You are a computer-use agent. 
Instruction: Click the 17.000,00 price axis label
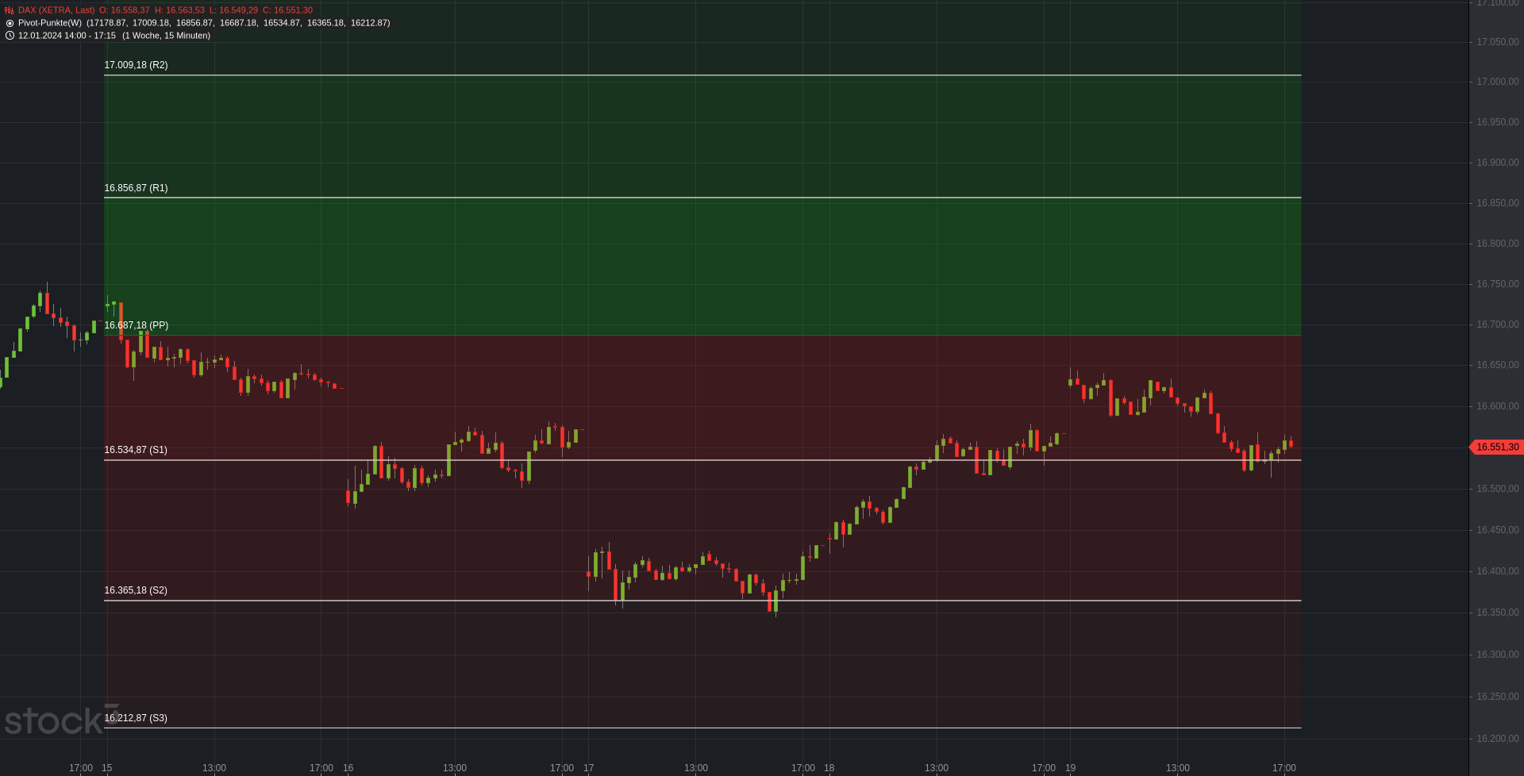click(x=1497, y=82)
